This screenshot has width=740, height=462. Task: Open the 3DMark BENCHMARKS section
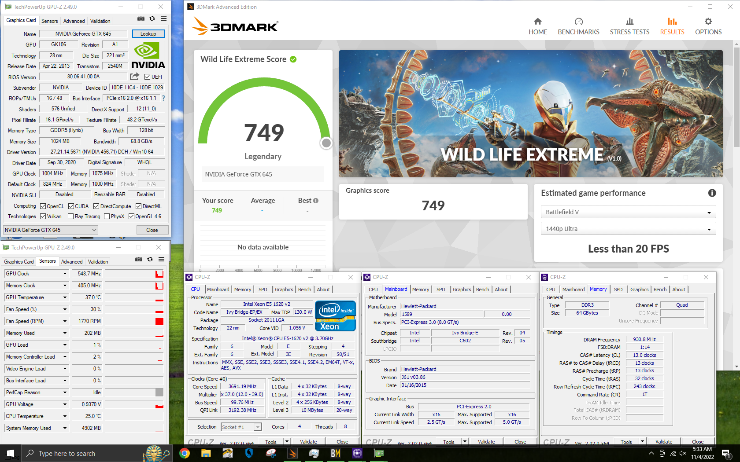point(578,26)
